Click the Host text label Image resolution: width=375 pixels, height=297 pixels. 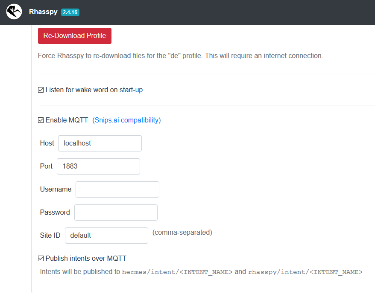pyautogui.click(x=47, y=143)
